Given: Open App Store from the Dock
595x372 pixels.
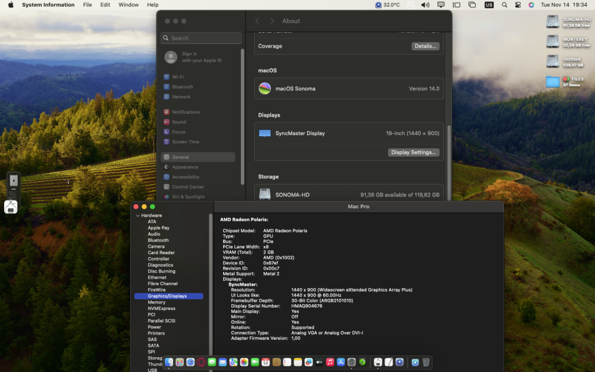Looking at the screenshot, I should pos(341,362).
